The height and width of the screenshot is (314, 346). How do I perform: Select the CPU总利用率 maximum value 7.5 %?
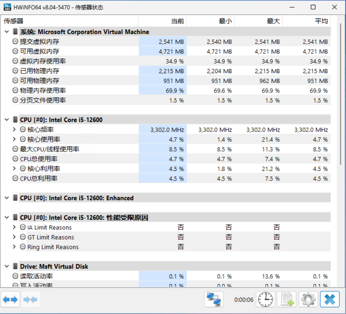[272, 178]
